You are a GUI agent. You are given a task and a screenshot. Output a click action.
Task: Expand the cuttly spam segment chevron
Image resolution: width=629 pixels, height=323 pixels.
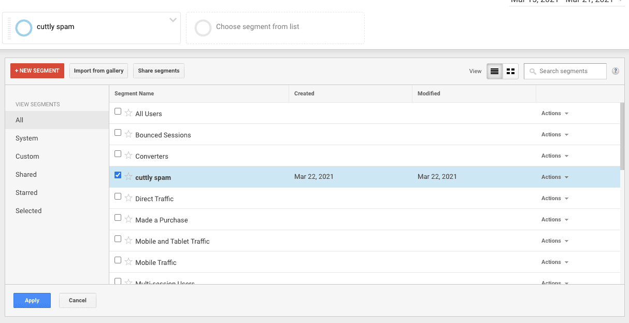pos(173,20)
